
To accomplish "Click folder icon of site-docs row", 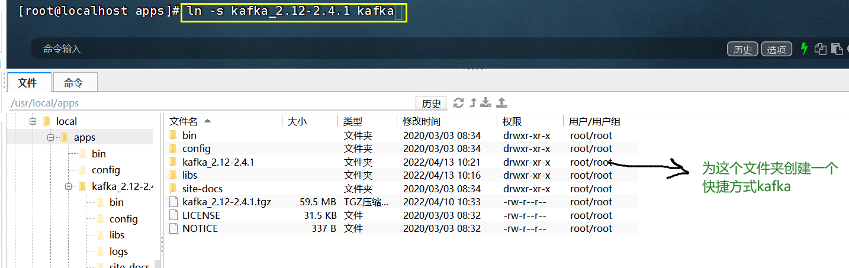I will (173, 189).
